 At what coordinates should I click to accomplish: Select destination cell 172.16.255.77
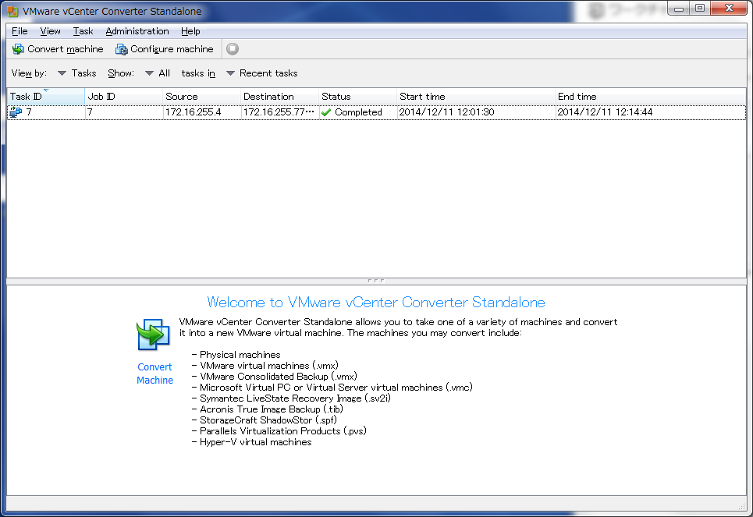pos(279,112)
